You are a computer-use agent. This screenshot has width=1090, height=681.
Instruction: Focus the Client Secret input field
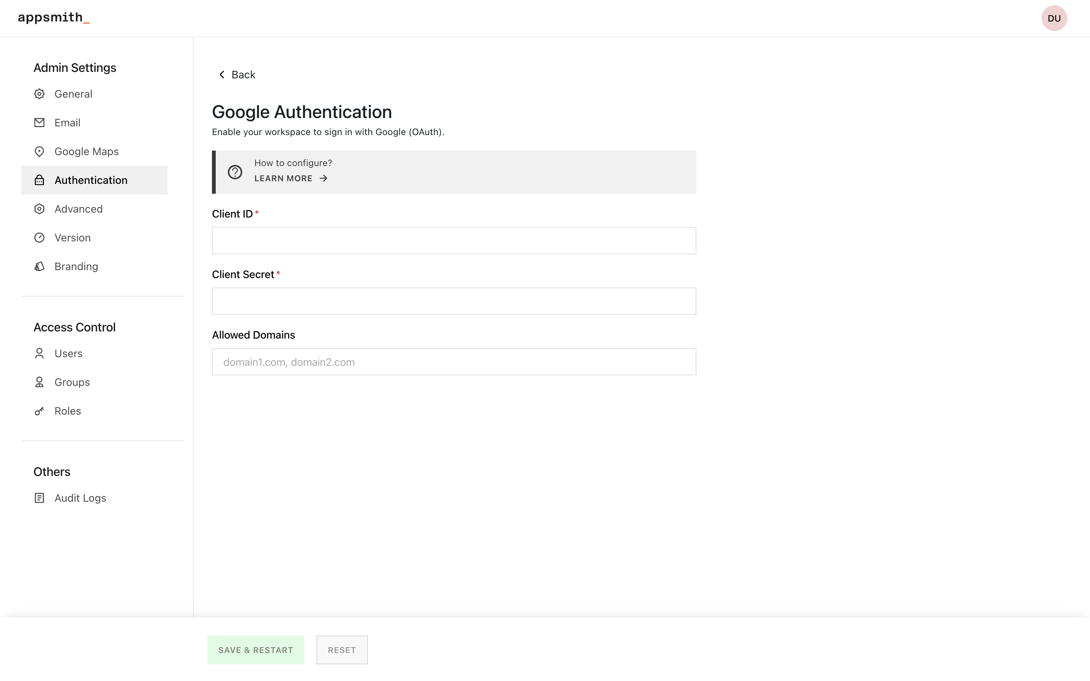(x=454, y=301)
